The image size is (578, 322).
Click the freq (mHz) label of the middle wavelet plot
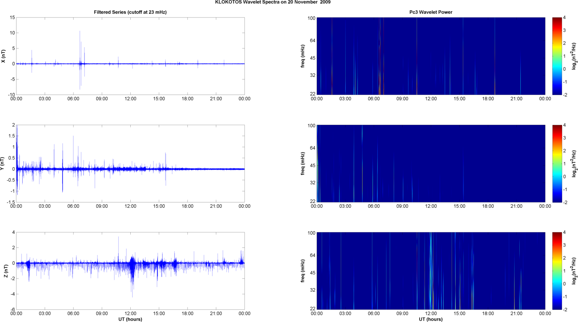pos(303,163)
